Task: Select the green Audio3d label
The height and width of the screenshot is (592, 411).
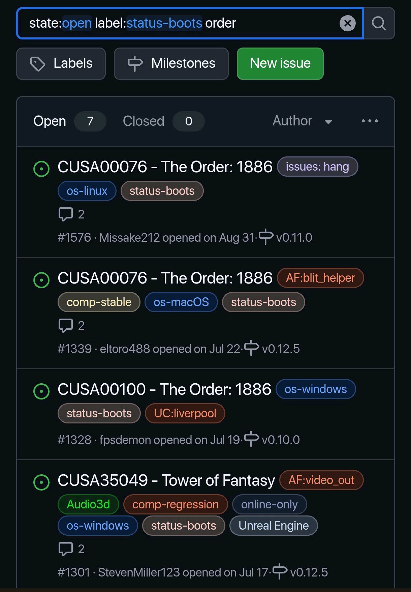Action: click(88, 504)
